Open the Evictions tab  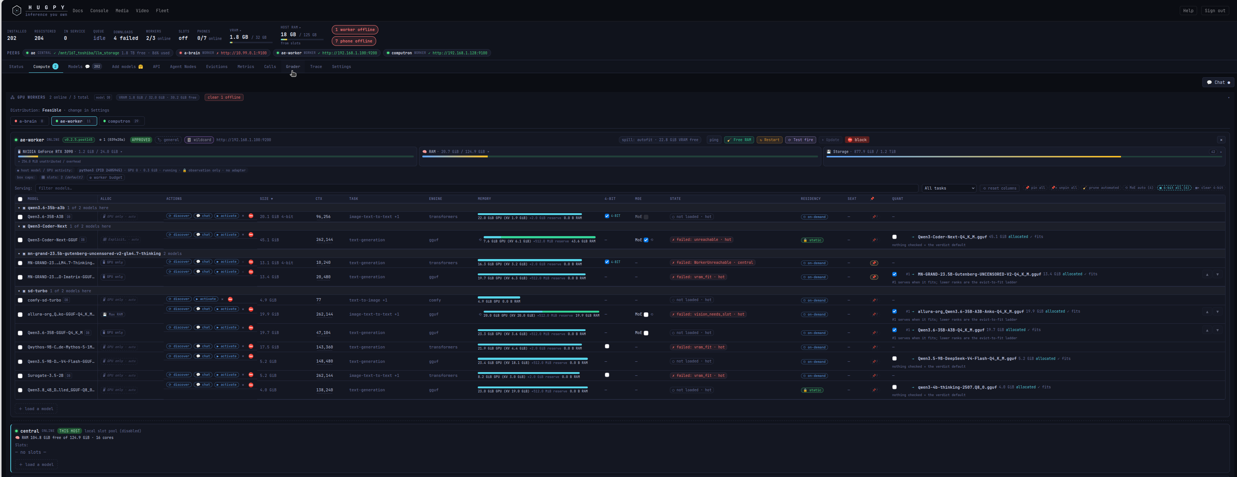(x=217, y=67)
